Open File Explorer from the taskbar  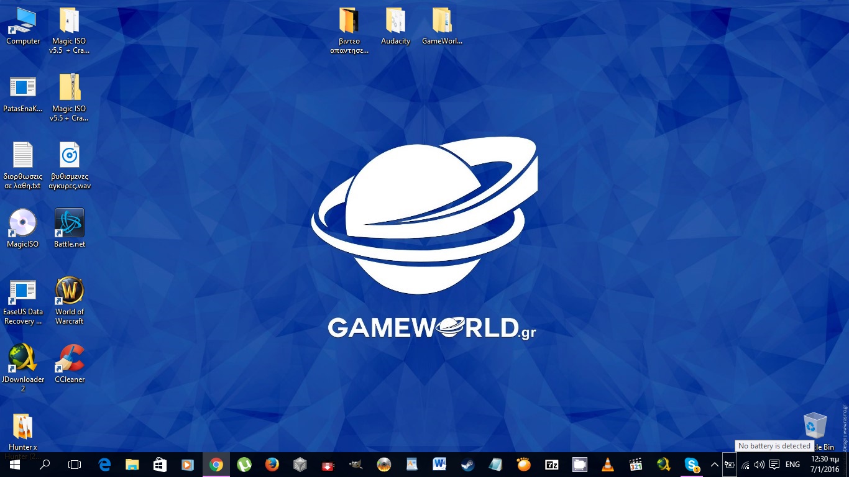pyautogui.click(x=132, y=465)
